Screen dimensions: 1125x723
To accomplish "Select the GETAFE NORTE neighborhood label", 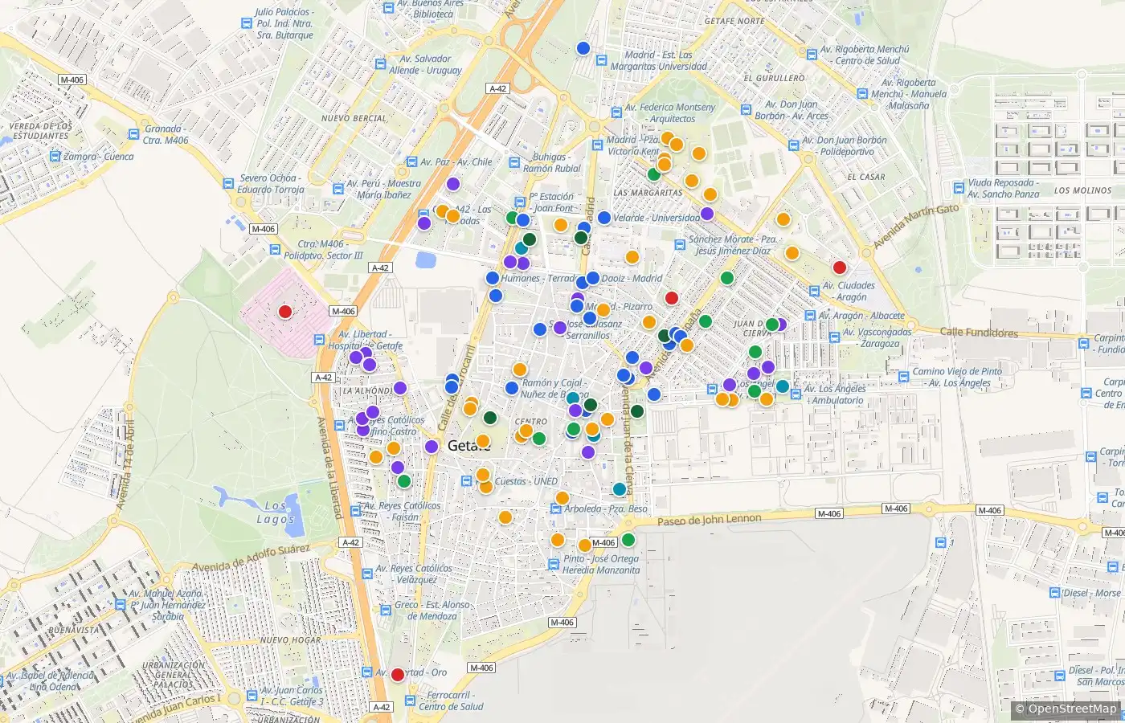I will point(734,21).
